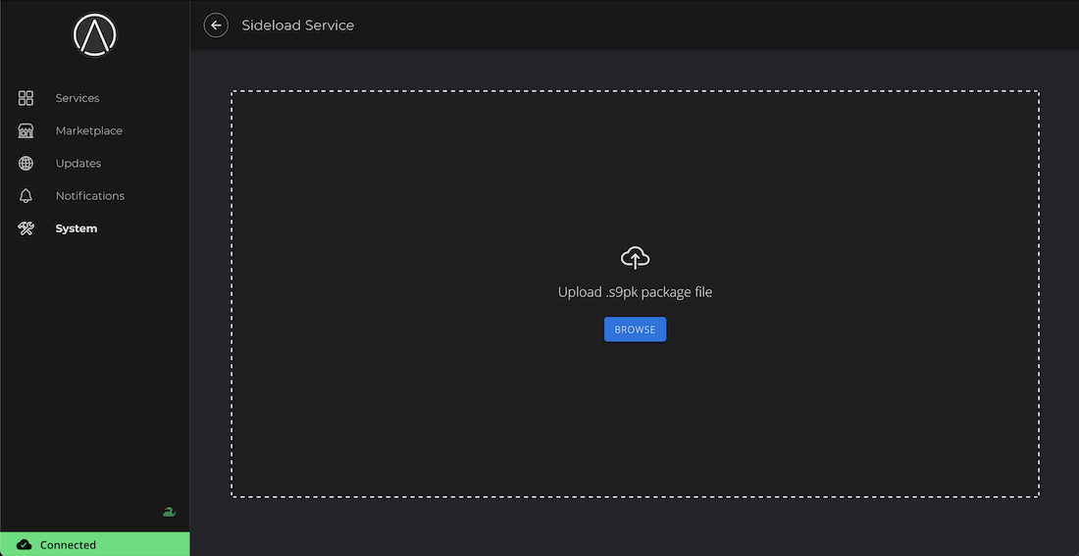This screenshot has height=556, width=1079.
Task: Go back using the arrow button
Action: click(216, 25)
